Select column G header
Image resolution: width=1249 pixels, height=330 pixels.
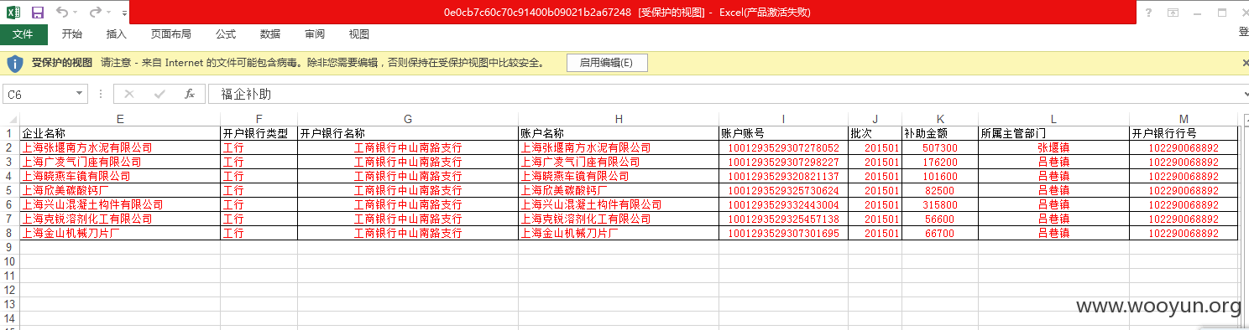click(408, 119)
